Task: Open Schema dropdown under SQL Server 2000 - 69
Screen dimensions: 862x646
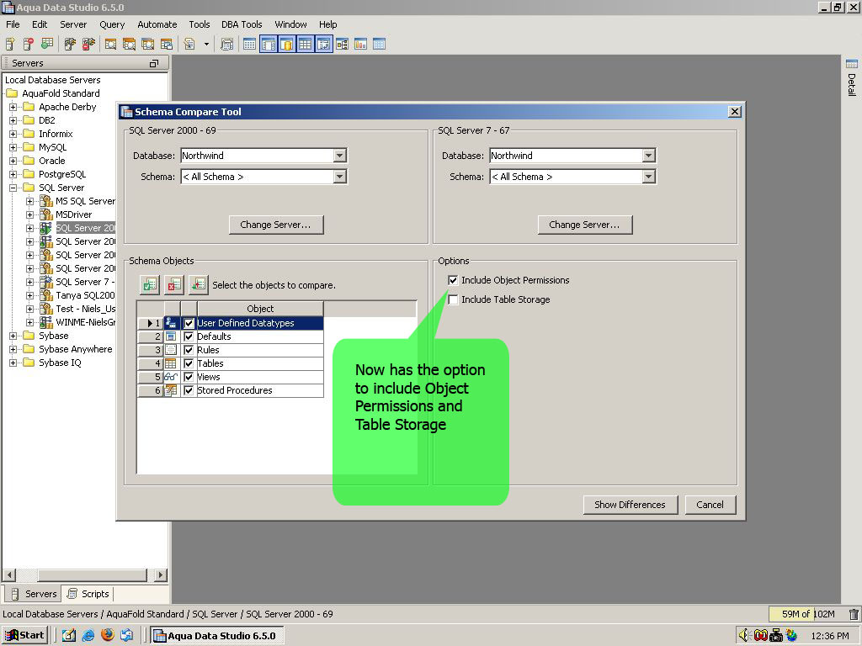Action: click(x=340, y=177)
